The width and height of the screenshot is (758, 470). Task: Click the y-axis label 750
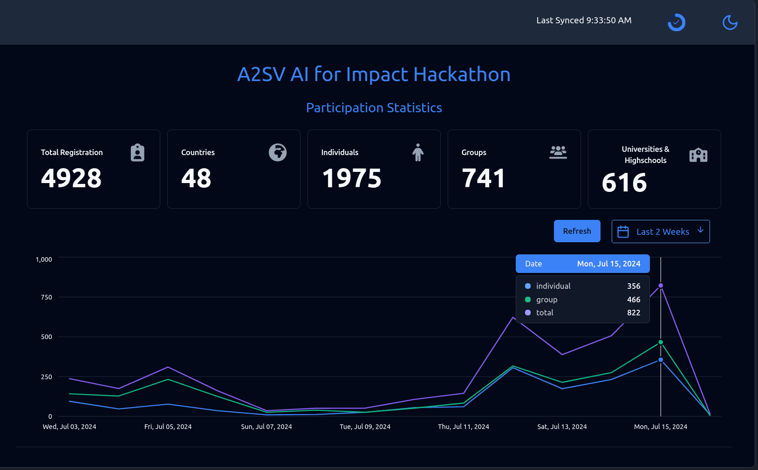(47, 297)
